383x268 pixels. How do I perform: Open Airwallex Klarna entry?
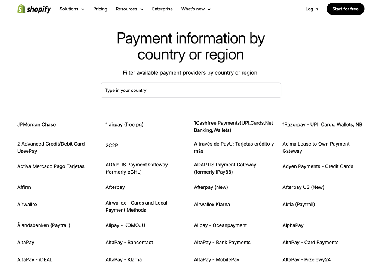212,205
